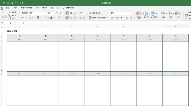Click the accounting currency format icon
Viewport: 191px width, 106px height.
[x=112, y=18]
